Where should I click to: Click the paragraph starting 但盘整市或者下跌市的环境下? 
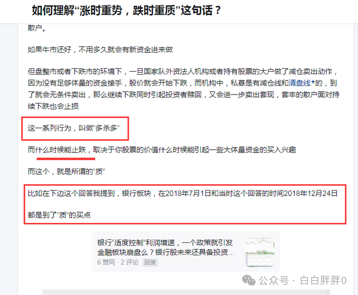(x=183, y=89)
